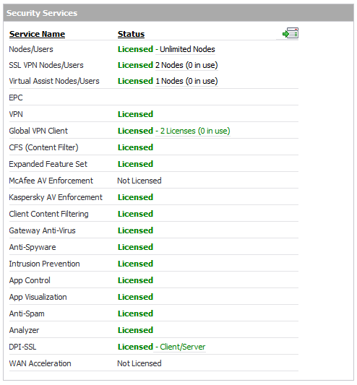Click Licensed status next to App Control
This screenshot has height=385, width=357.
(x=135, y=280)
